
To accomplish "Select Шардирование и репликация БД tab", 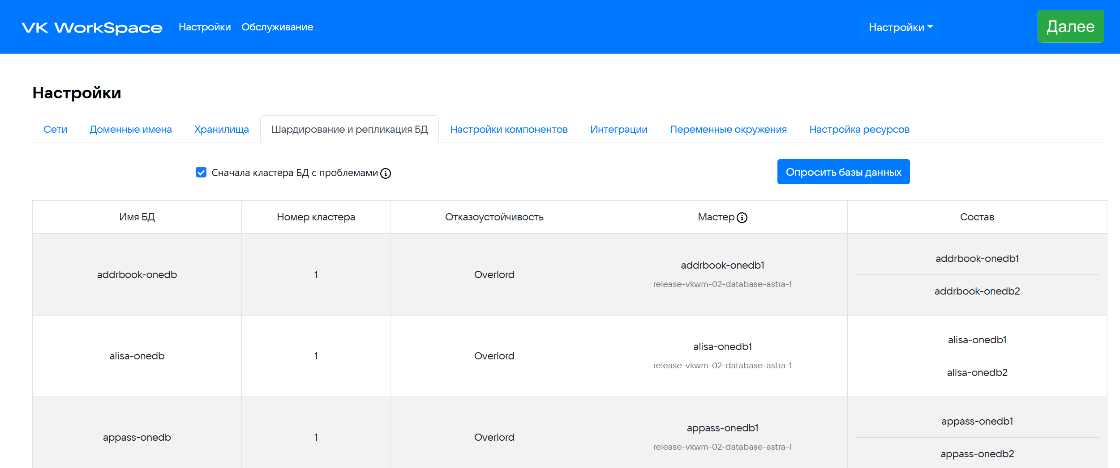I will coord(349,130).
